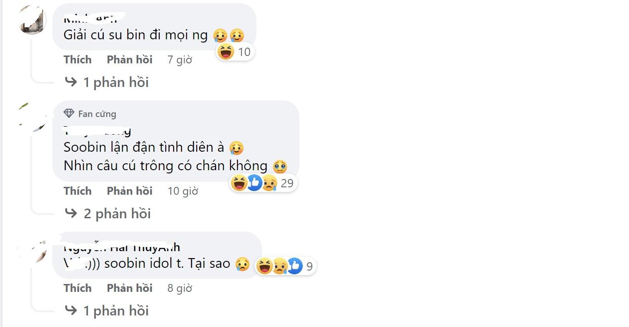Click Phản hồi on the middle comment
This screenshot has height=327, width=629.
point(130,191)
